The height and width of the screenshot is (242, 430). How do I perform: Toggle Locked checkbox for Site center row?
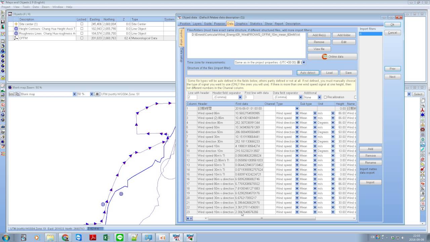82,24
